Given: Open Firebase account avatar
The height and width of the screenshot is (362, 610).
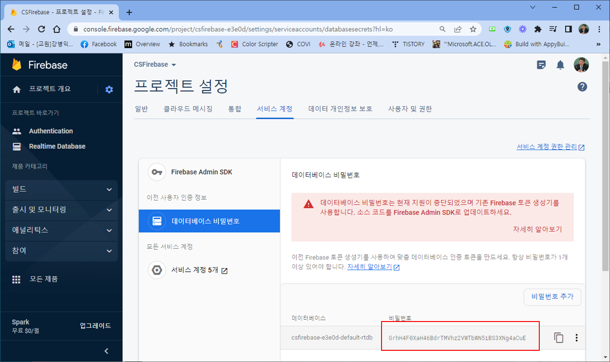Looking at the screenshot, I should point(581,65).
